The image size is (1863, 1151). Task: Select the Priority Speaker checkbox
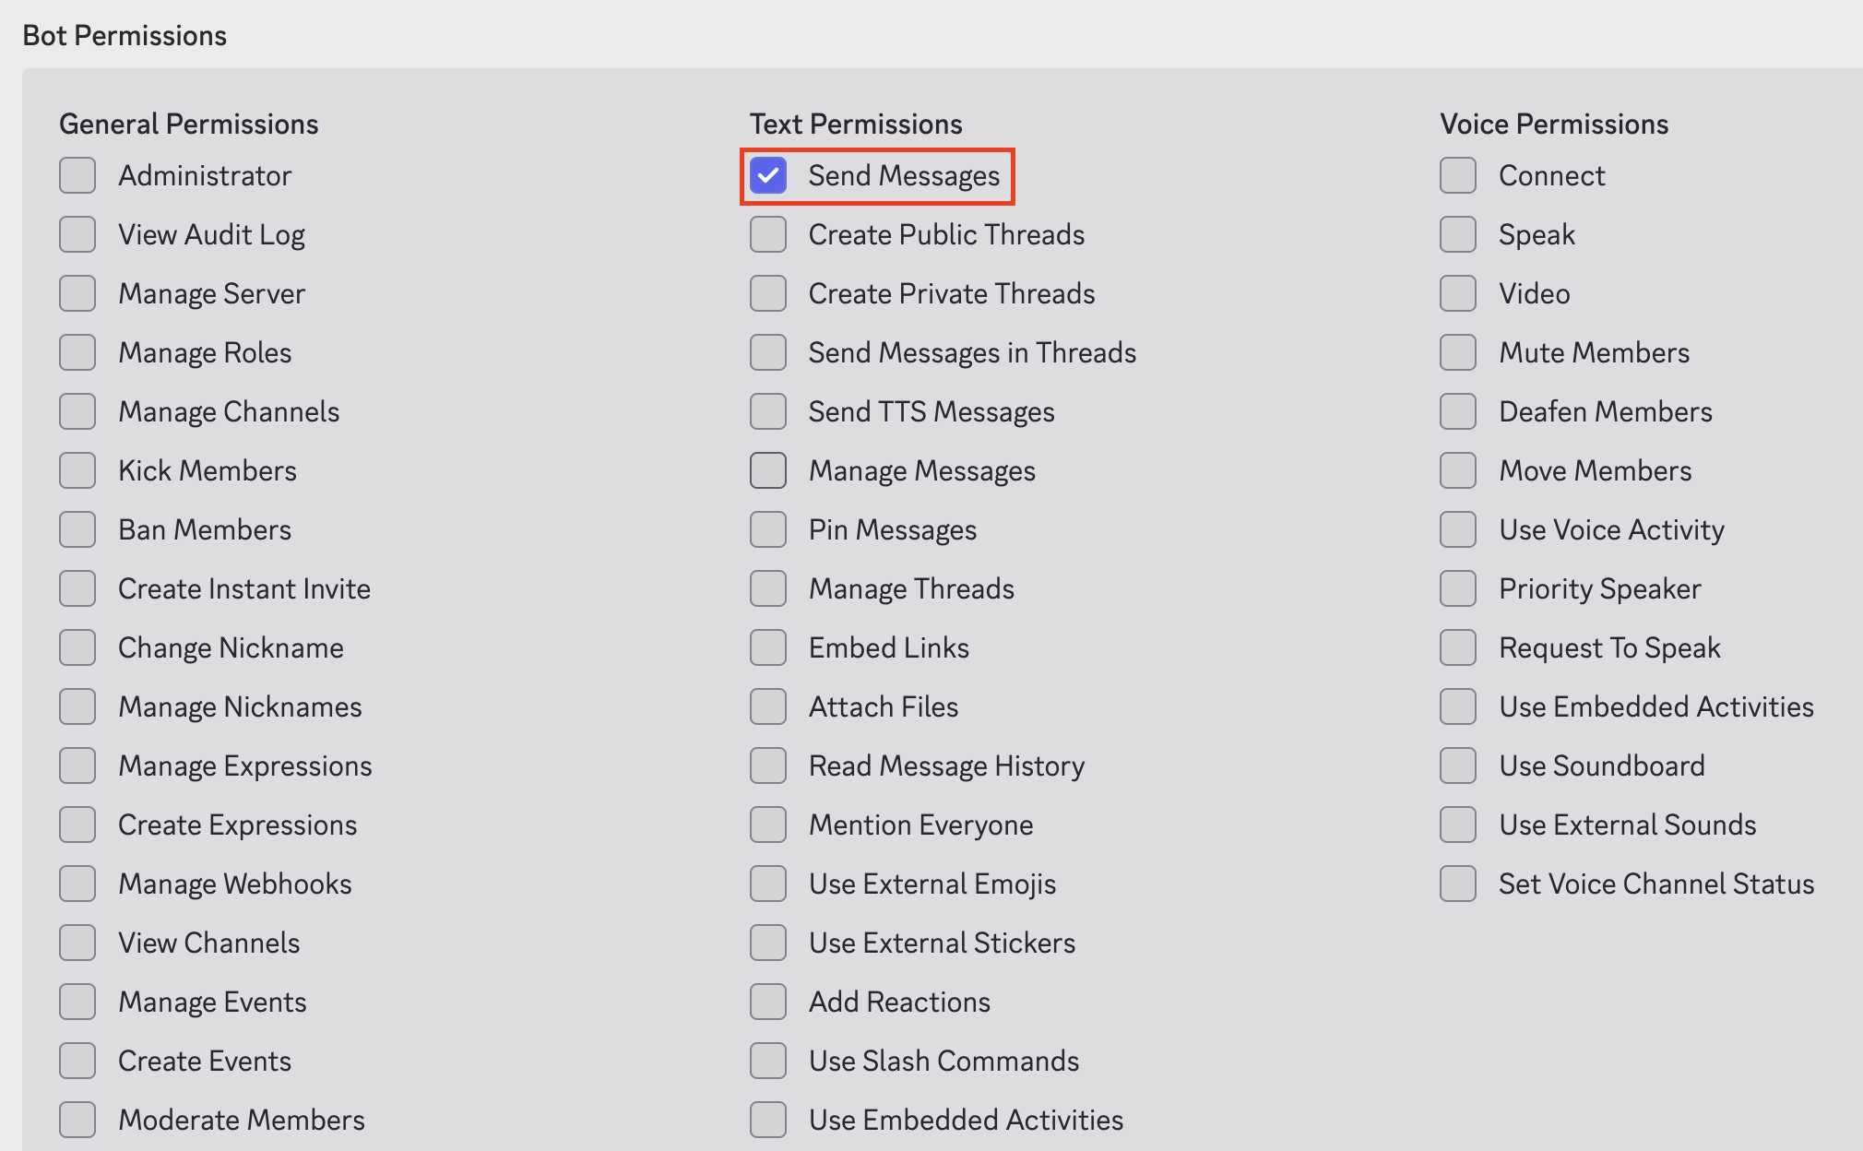coord(1458,588)
